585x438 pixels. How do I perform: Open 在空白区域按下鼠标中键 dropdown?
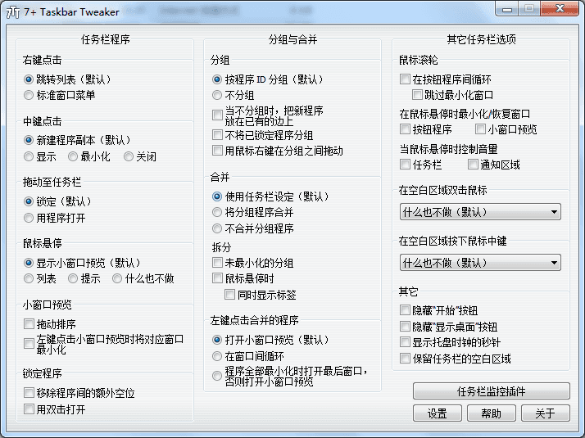point(480,263)
